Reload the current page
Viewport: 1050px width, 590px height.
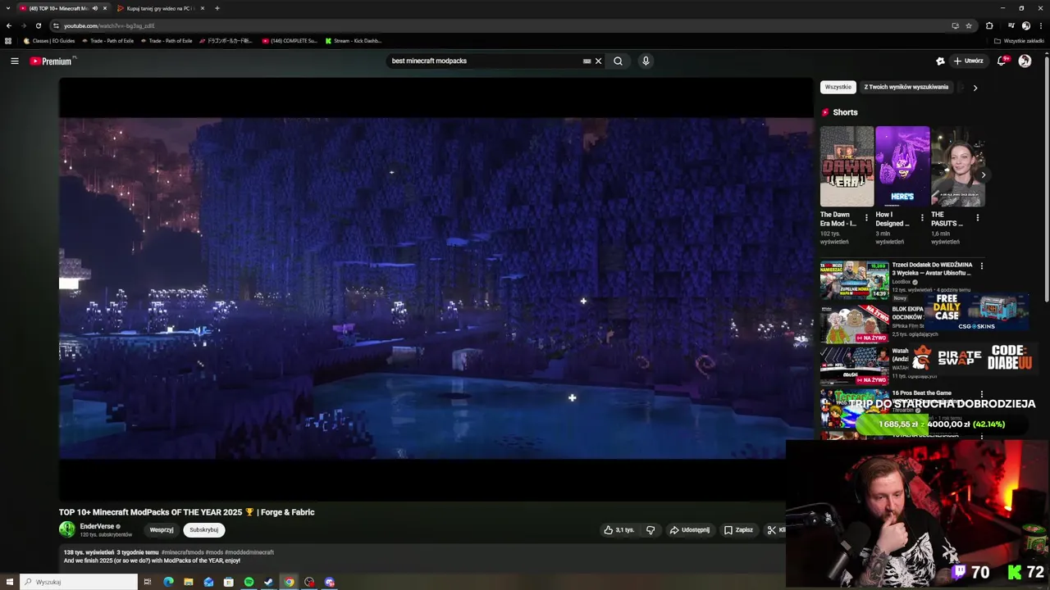(38, 25)
